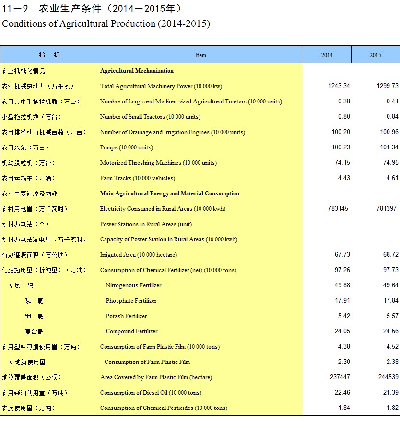Select the Agricultural Mechanization section heading
This screenshot has width=400, height=431.
coord(137,71)
